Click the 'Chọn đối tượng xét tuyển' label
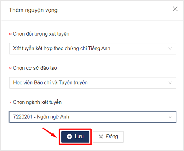The height and width of the screenshot is (151, 184). click(x=41, y=34)
